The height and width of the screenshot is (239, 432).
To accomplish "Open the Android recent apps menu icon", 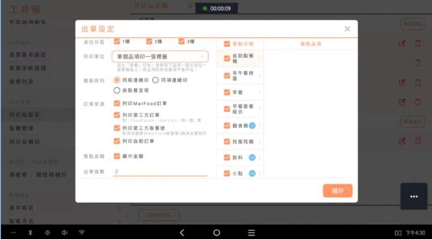I will [x=251, y=233].
